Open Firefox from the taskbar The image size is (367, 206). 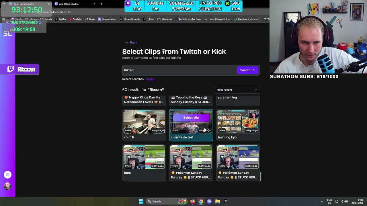[192, 201]
